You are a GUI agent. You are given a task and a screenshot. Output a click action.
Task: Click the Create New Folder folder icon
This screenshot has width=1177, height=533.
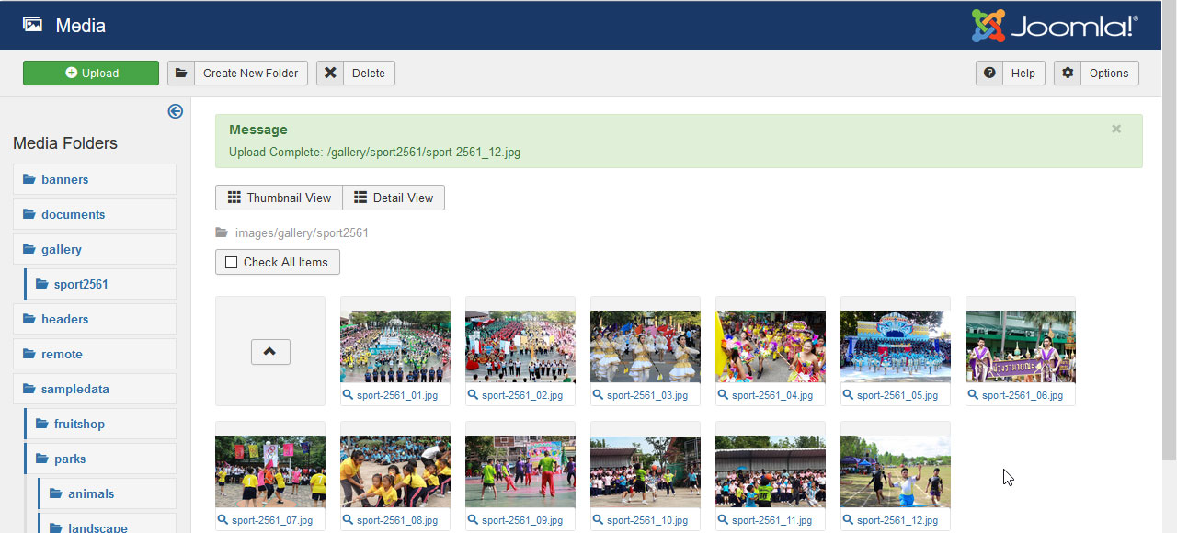tap(181, 74)
